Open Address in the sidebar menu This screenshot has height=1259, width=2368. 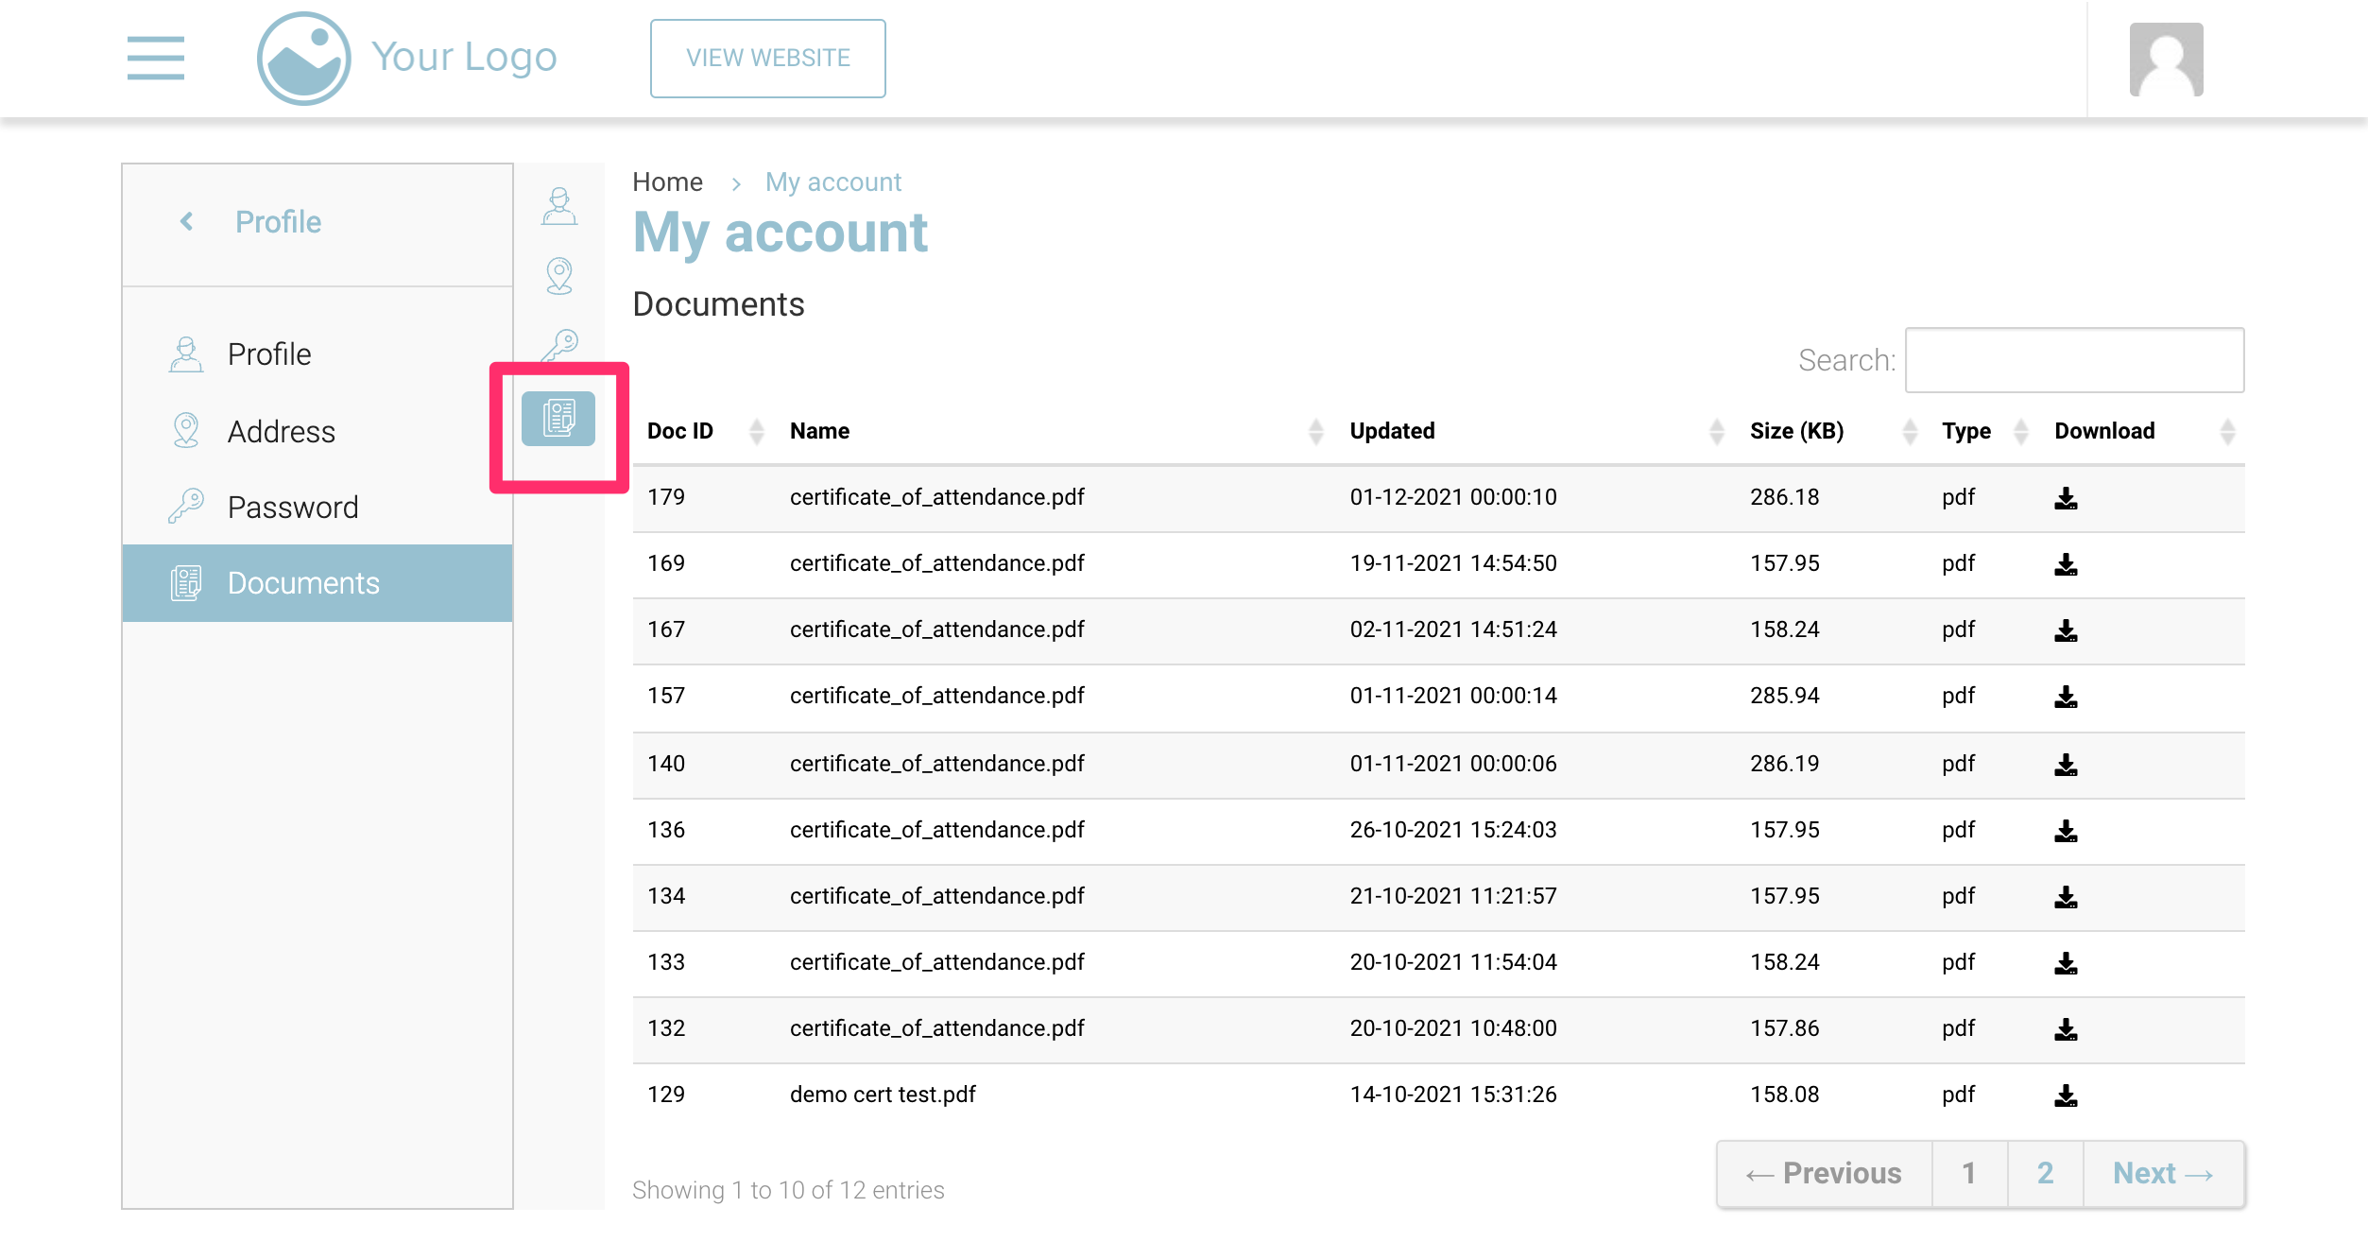281,431
